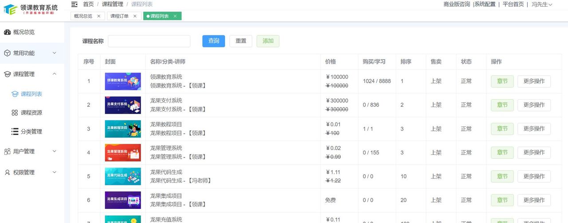Screen dimensions: 568x223
Task: Click the 查询 search button
Action: coord(213,41)
